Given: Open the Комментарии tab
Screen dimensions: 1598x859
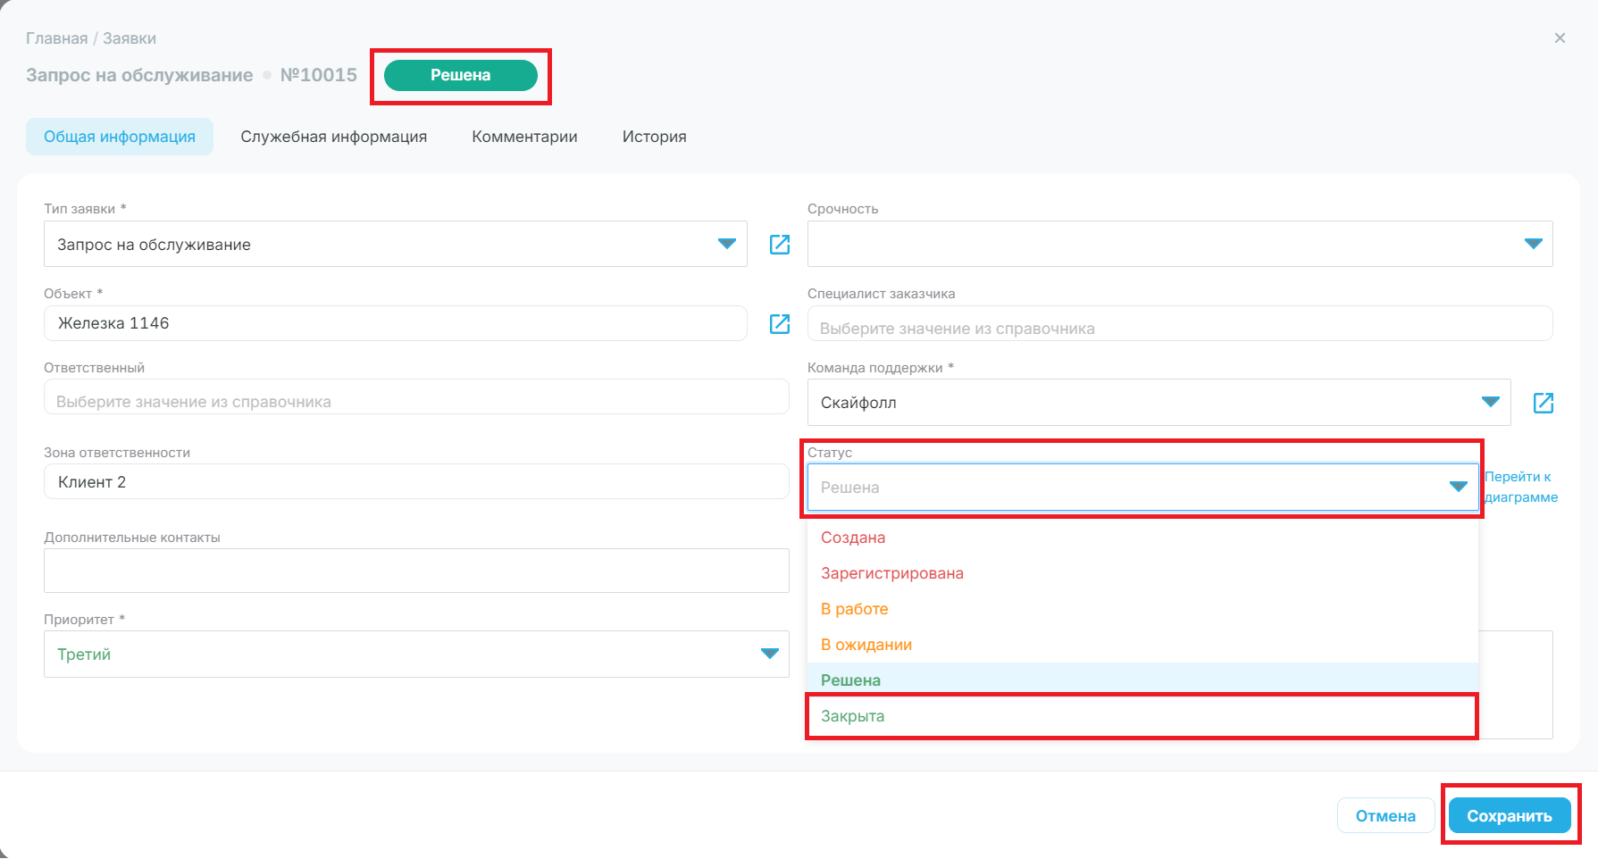Looking at the screenshot, I should tap(524, 137).
